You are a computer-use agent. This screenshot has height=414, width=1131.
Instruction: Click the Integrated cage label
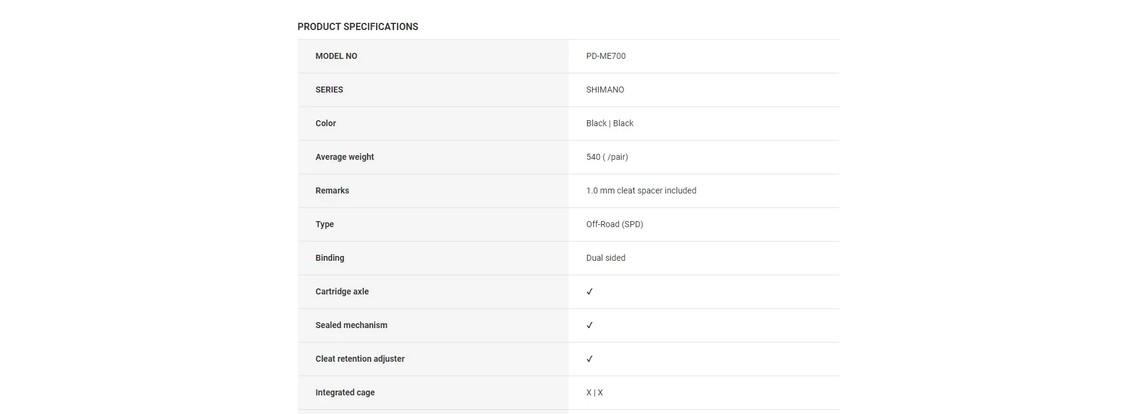pyautogui.click(x=345, y=392)
